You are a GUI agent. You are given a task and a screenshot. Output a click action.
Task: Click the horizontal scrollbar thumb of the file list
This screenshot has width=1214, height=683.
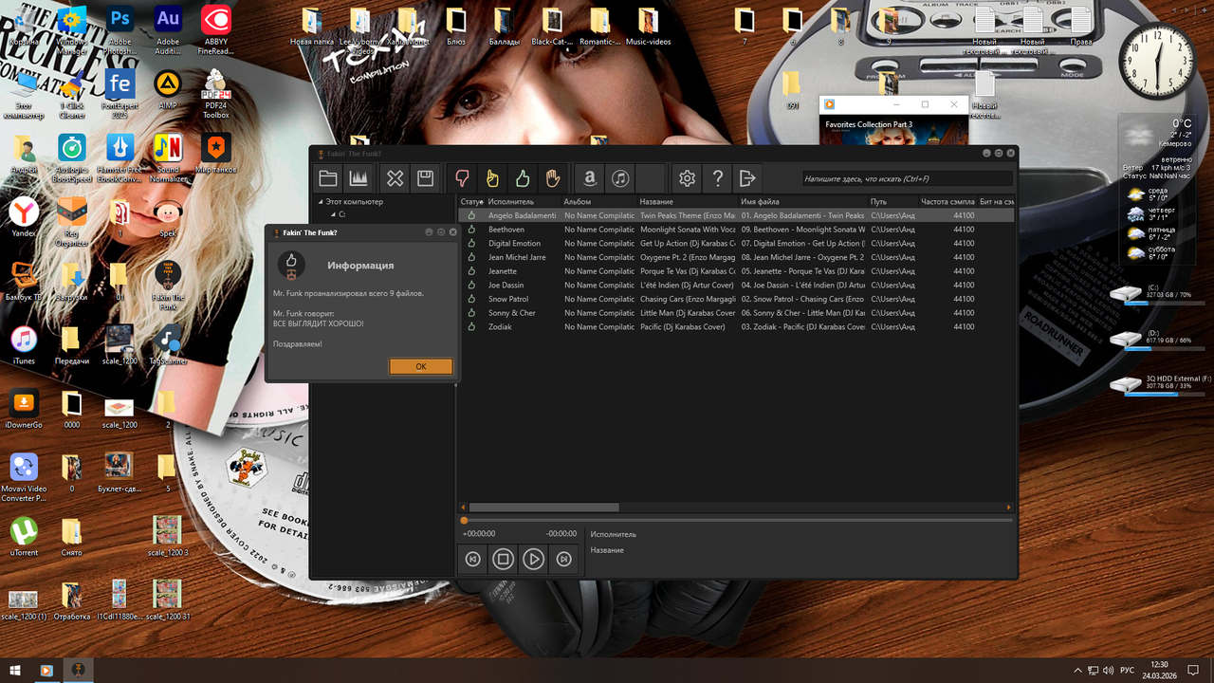(x=543, y=508)
